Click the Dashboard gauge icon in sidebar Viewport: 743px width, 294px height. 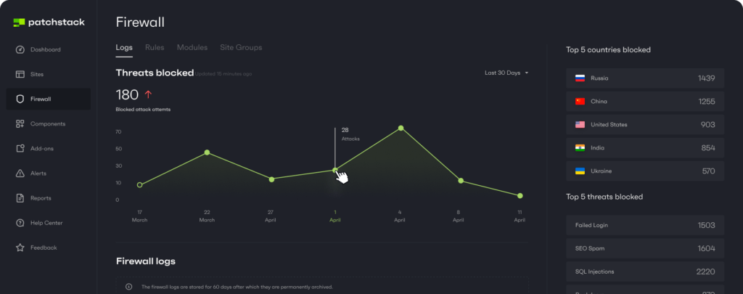(x=20, y=49)
